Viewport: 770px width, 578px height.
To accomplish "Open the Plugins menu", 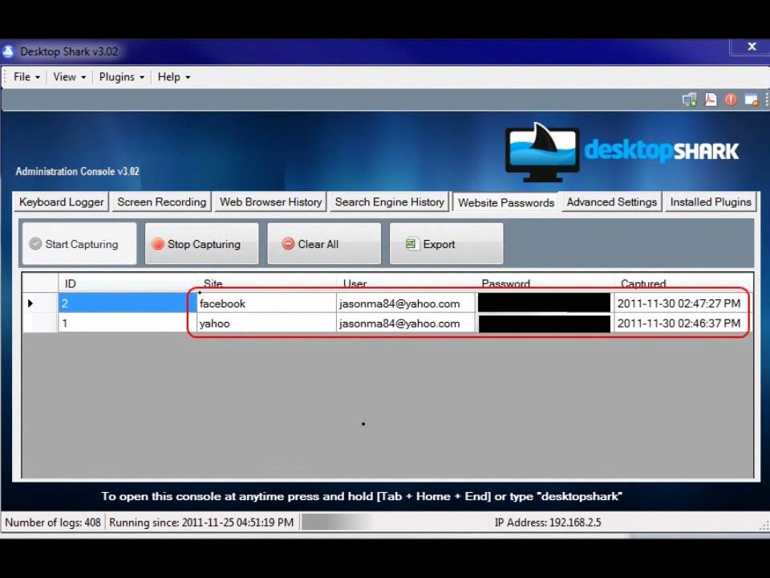I will 121,77.
